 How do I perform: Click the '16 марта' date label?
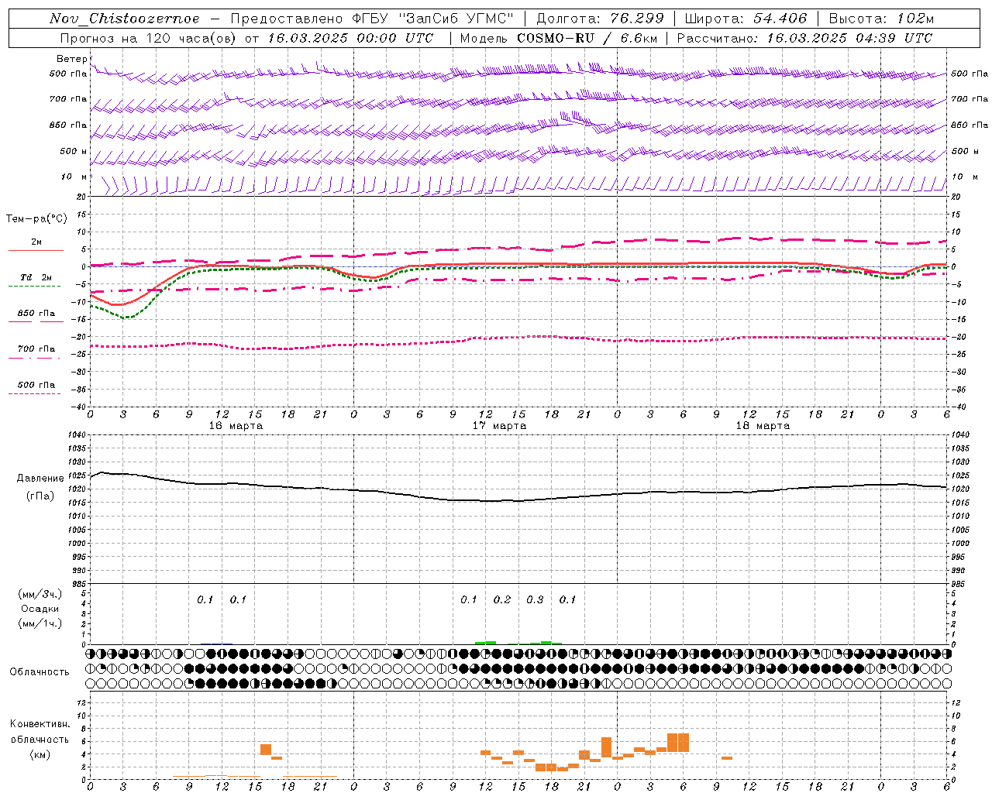tap(236, 426)
